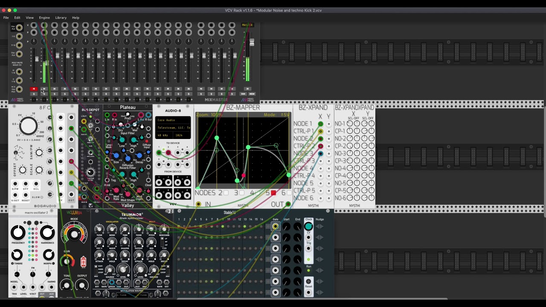Screen dimensions: 546x307
Task: Click the 8FO V/OCT input jack
Action: point(15,195)
